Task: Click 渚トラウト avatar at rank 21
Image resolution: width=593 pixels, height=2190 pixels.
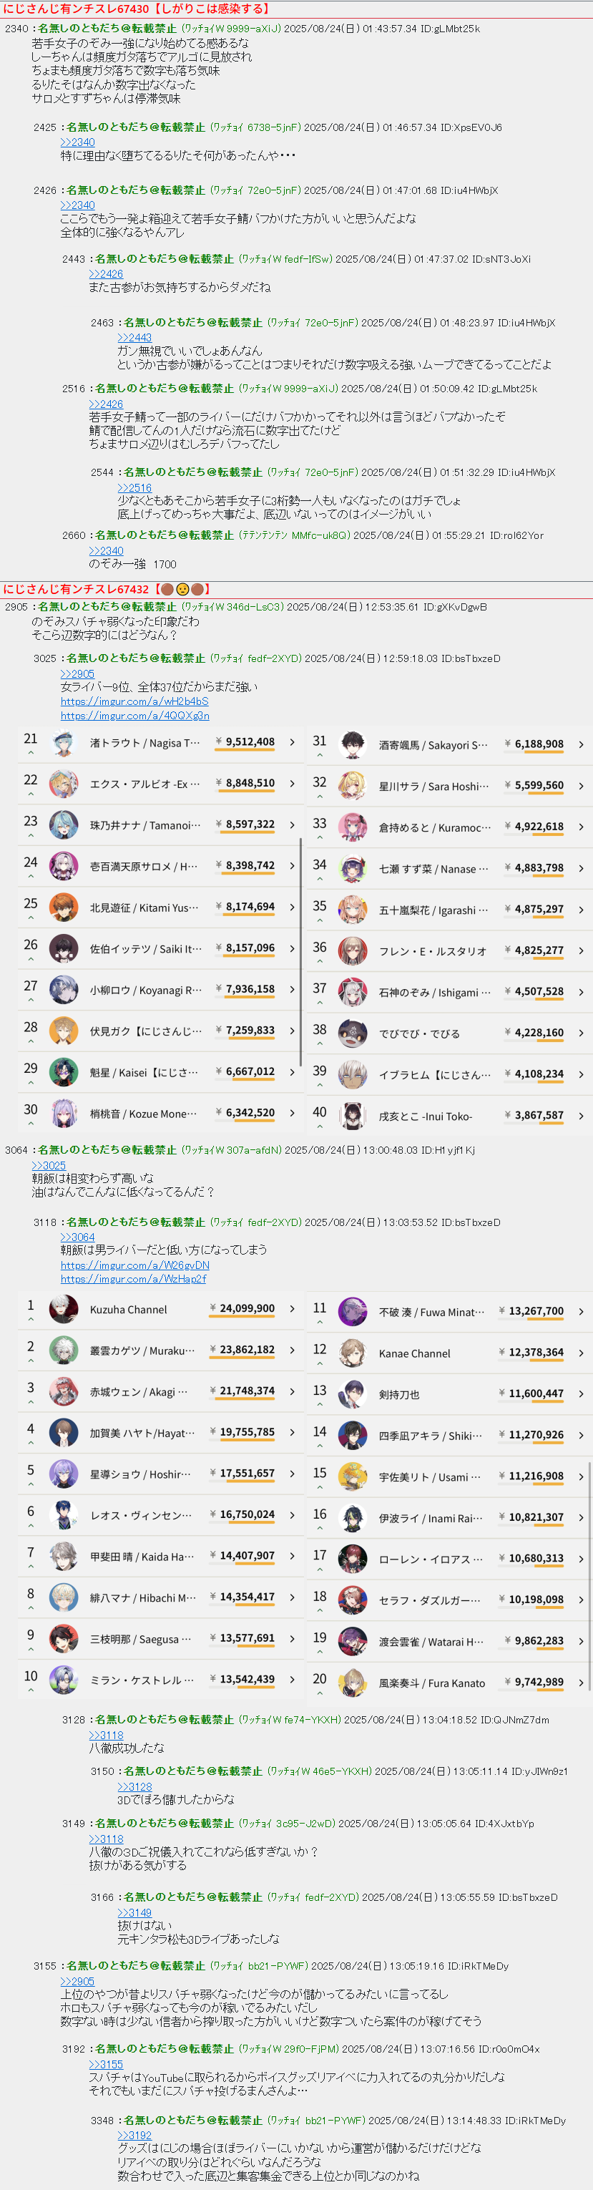Action: [64, 743]
